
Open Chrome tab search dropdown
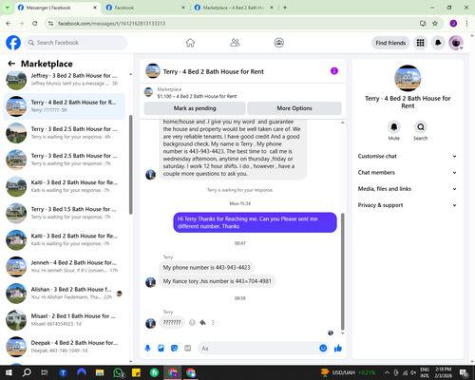[x=7, y=8]
